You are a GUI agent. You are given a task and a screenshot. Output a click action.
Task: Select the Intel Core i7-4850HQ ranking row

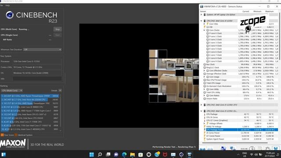[30, 129]
